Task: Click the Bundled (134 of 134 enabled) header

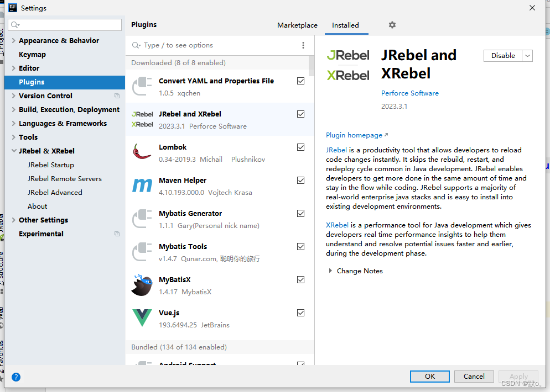Action: (x=220, y=347)
